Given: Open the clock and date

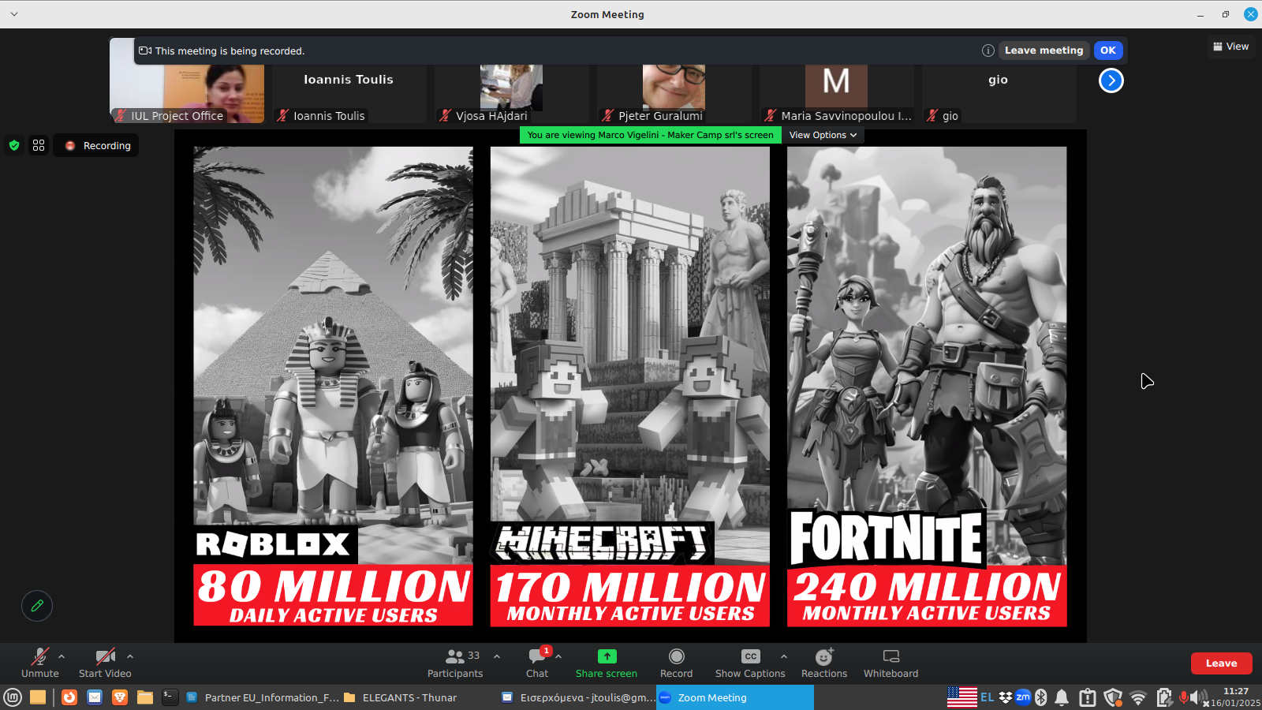Looking at the screenshot, I should [1236, 697].
